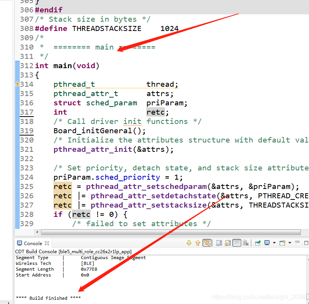Click '#endif' directive on line 306
Screen dimensions: 309x304
pyautogui.click(x=49, y=10)
